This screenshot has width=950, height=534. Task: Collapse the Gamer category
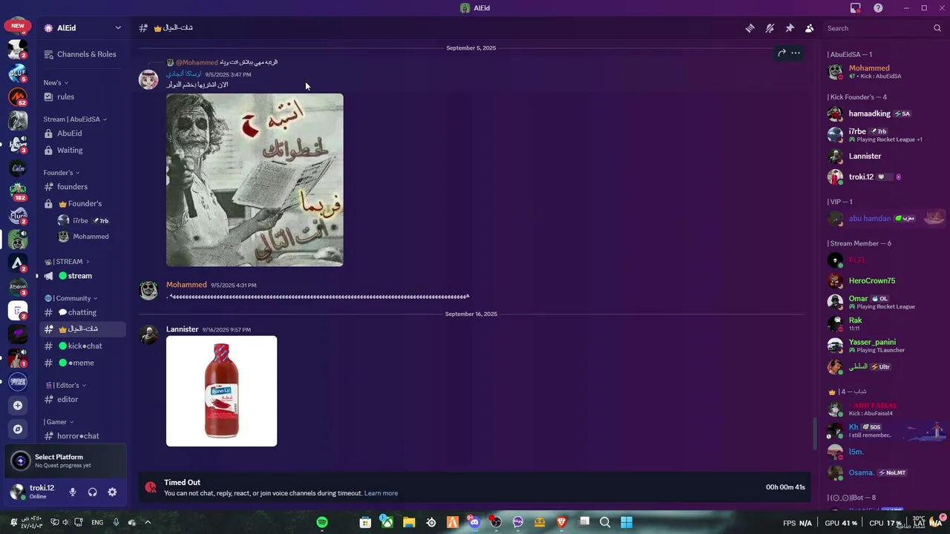[59, 422]
